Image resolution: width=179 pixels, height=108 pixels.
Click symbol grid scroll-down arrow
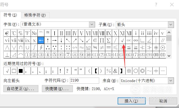tap(169, 56)
